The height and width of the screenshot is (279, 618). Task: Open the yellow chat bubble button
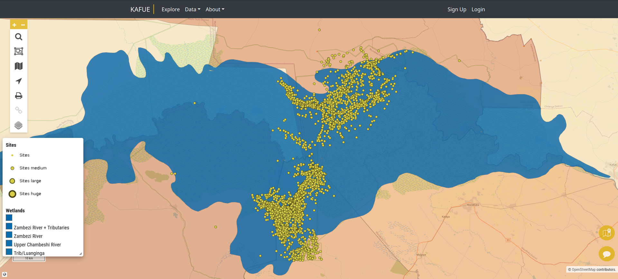[x=606, y=254]
